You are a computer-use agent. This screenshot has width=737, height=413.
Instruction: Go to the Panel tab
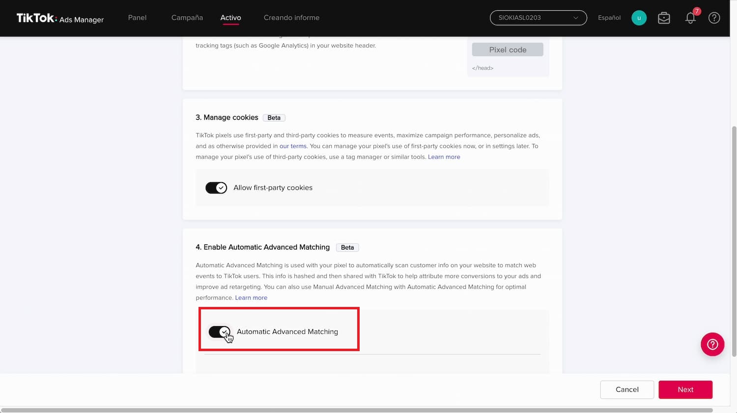pos(137,18)
